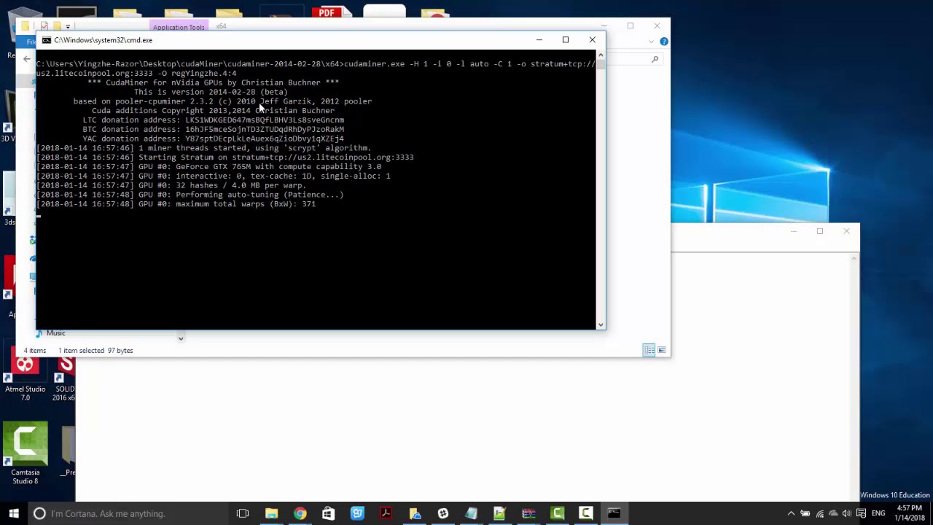Viewport: 933px width, 525px height.
Task: Minimize the cmd.exe window
Action: tap(539, 39)
